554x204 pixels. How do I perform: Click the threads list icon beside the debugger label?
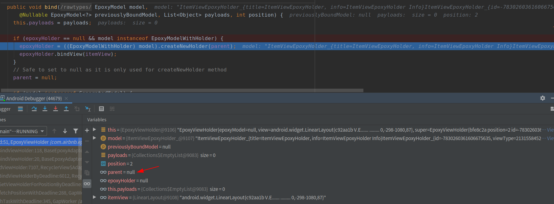pyautogui.click(x=20, y=109)
